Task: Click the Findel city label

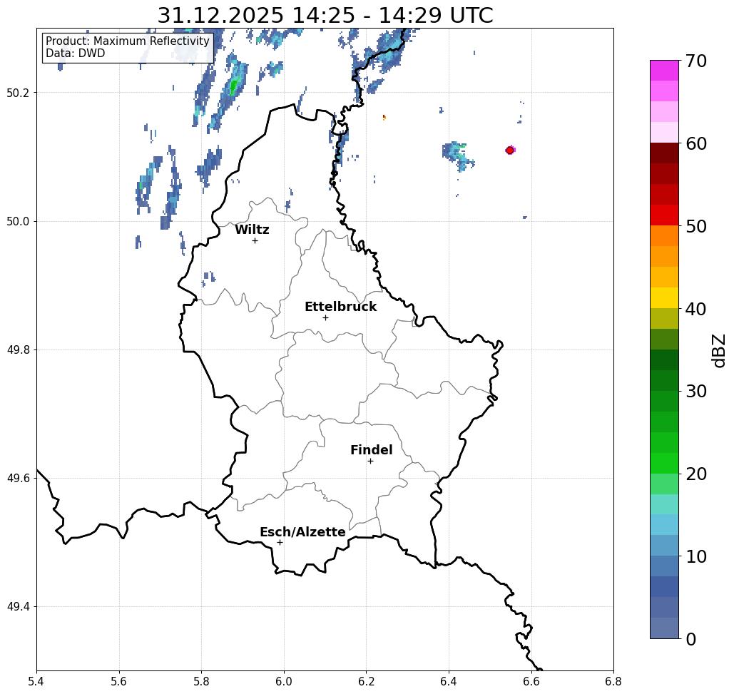Action: click(x=371, y=450)
